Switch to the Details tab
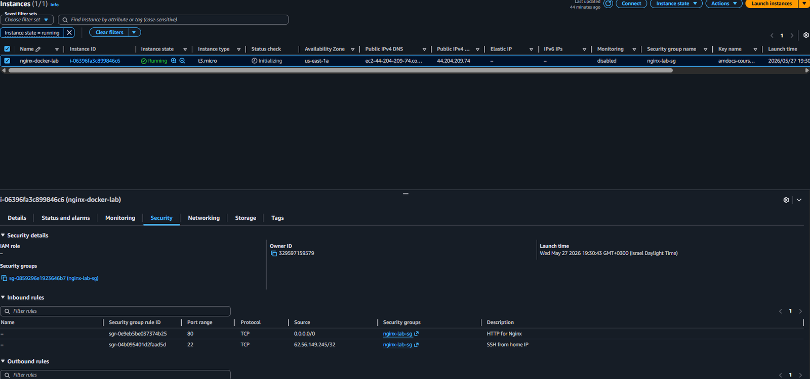The width and height of the screenshot is (810, 379). coord(17,218)
